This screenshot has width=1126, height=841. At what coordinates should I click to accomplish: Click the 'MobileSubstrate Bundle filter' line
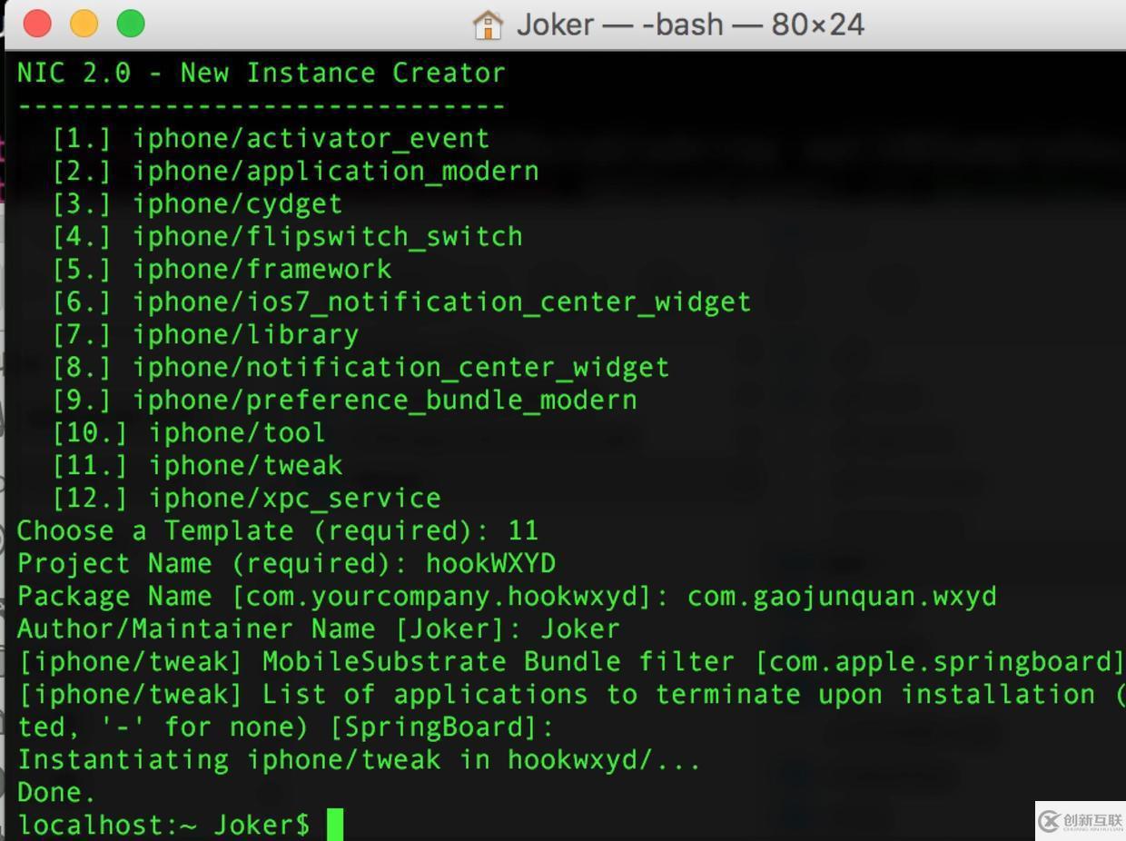tap(571, 661)
